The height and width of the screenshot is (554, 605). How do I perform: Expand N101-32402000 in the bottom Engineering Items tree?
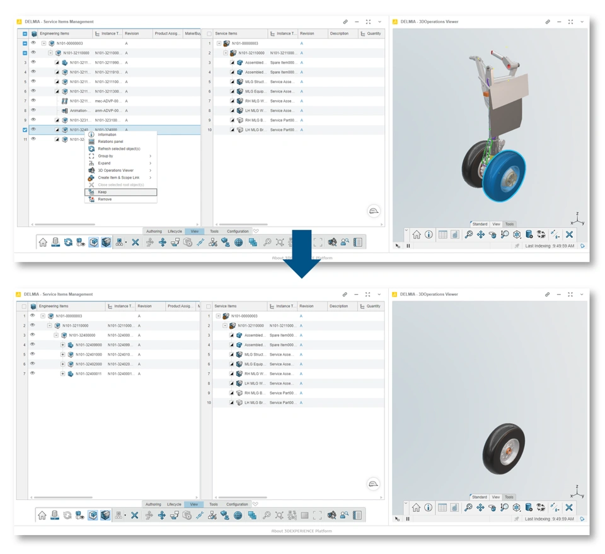(x=62, y=364)
